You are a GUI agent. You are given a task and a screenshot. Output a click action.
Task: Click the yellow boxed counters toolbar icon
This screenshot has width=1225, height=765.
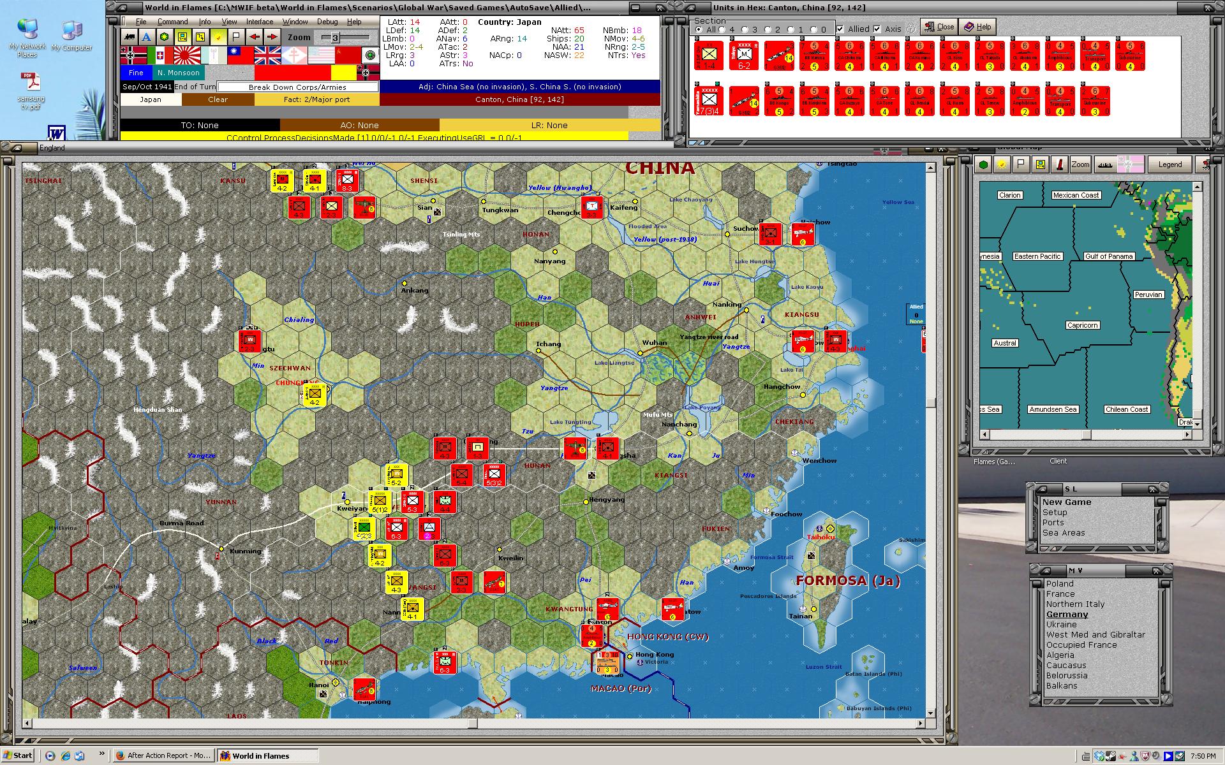coord(200,37)
